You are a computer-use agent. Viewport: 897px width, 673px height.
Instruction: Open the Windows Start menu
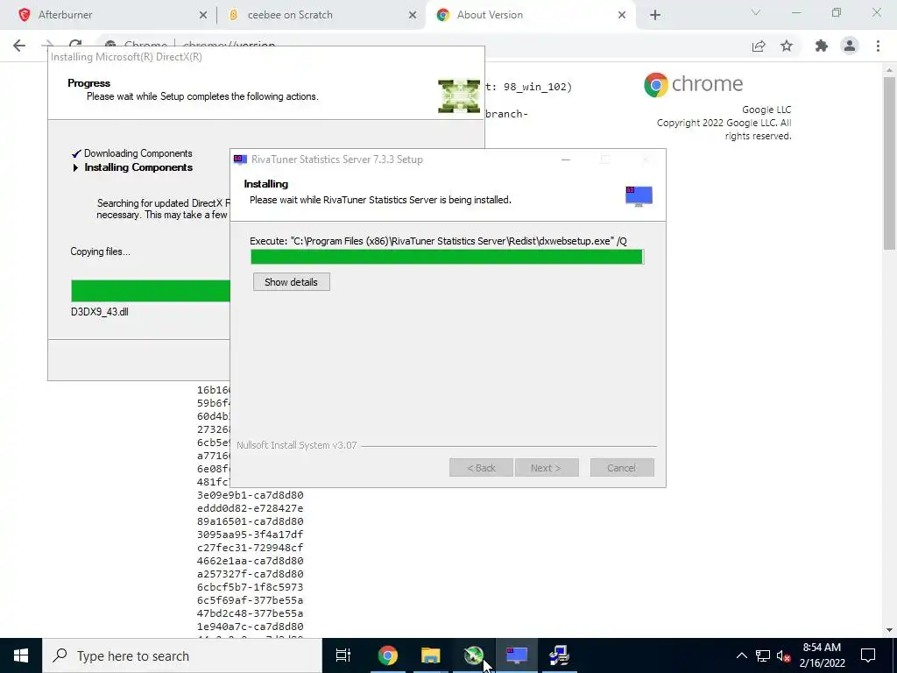click(x=21, y=655)
